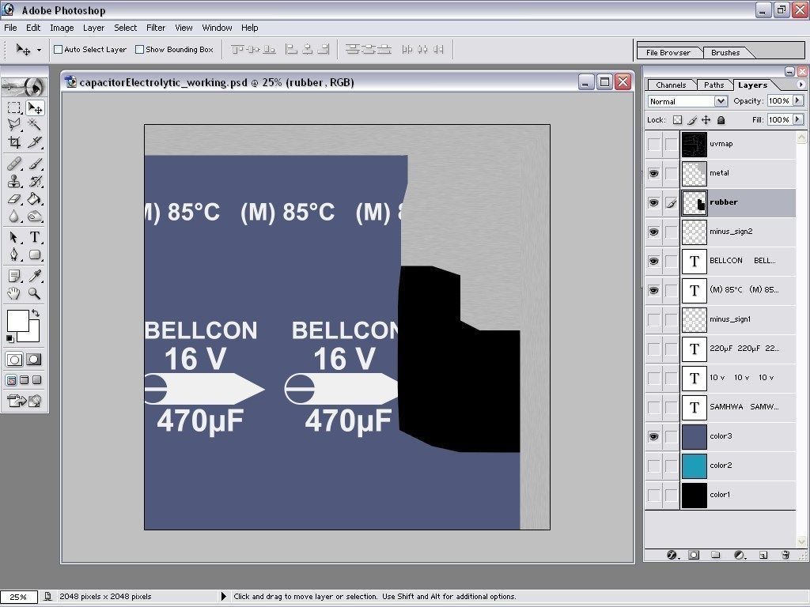Switch to Quick Mask mode
Screen dimensions: 810x607
pos(34,360)
